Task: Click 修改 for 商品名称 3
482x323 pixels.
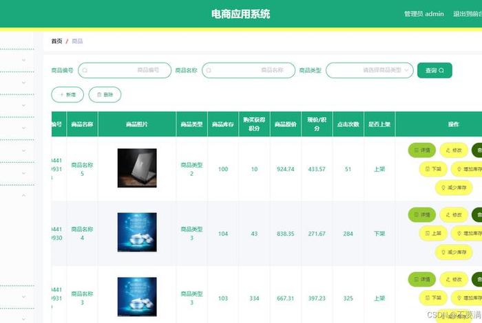Action: (454, 280)
